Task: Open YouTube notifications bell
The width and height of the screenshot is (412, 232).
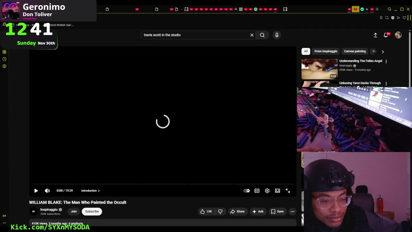Action: point(386,35)
